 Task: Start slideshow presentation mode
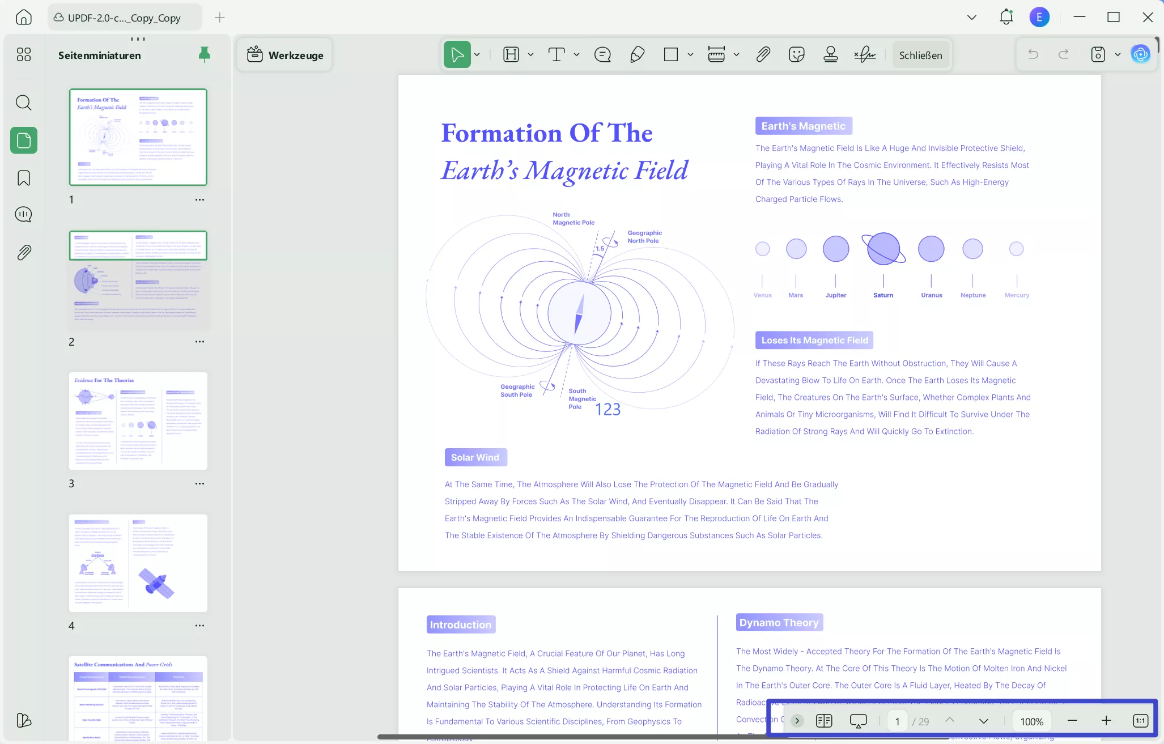[859, 721]
